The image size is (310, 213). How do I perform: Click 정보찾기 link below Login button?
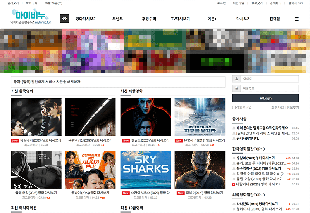coord(293,107)
